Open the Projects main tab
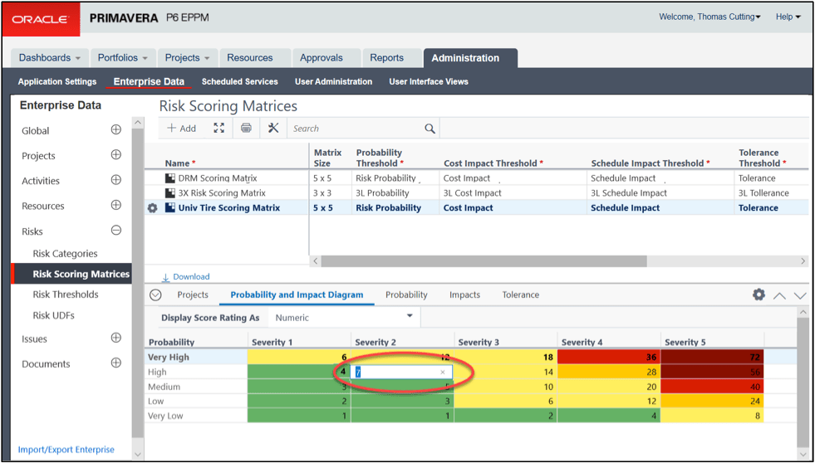 pos(187,57)
